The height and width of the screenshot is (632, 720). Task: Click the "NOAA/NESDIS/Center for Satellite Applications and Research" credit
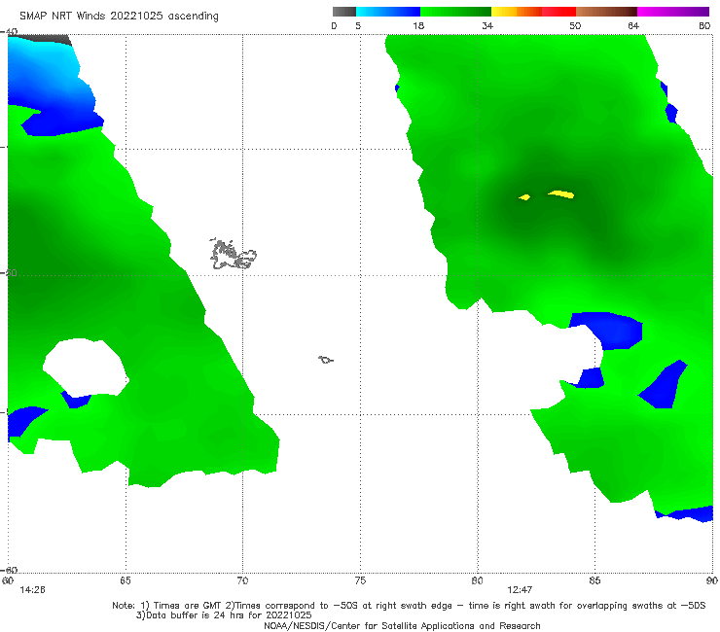[x=402, y=625]
